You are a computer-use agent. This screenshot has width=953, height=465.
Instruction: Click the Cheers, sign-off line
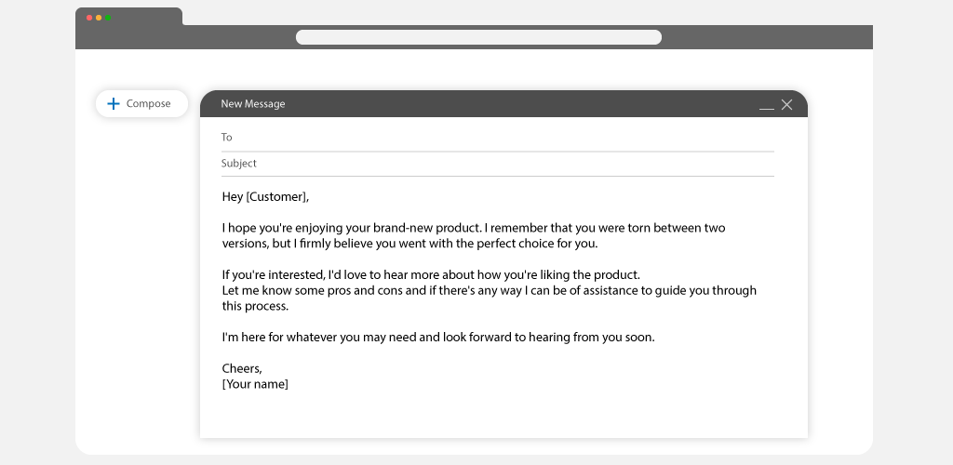(x=242, y=368)
